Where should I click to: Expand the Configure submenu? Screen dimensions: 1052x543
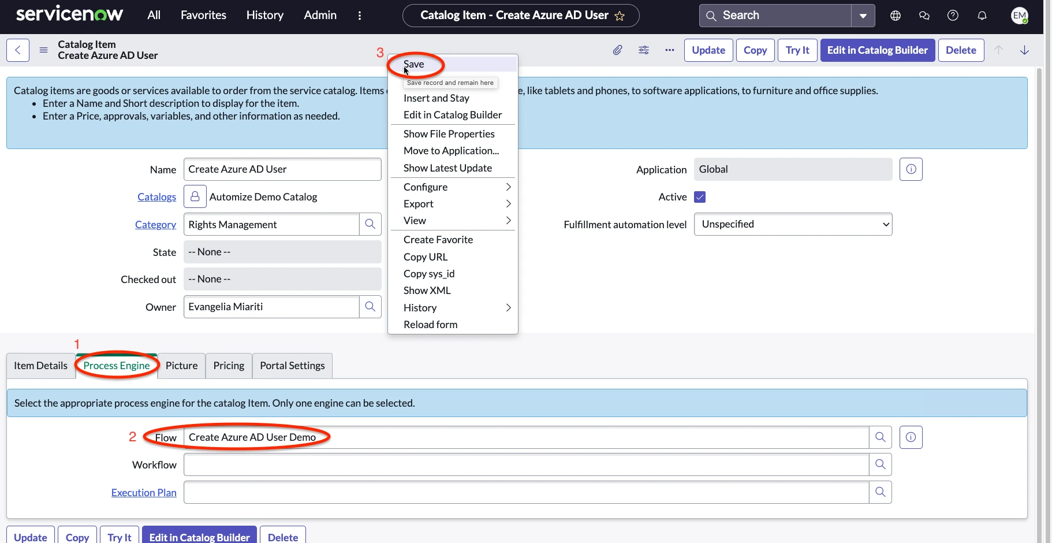pyautogui.click(x=452, y=187)
